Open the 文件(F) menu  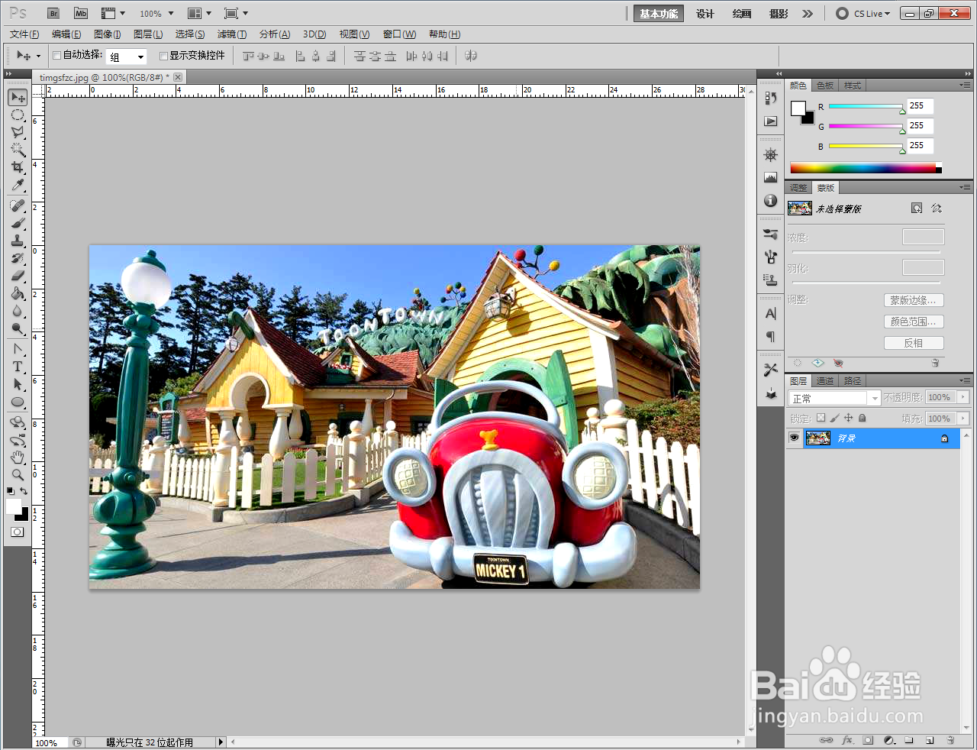(x=24, y=34)
